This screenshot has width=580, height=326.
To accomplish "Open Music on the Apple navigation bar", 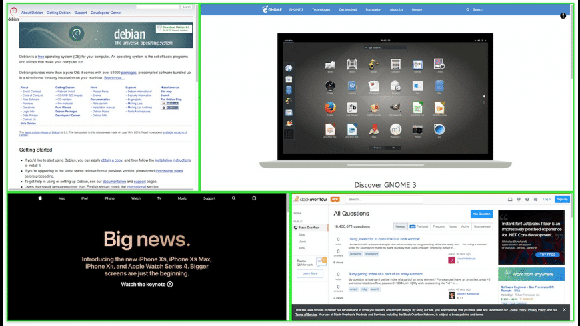I will click(182, 198).
